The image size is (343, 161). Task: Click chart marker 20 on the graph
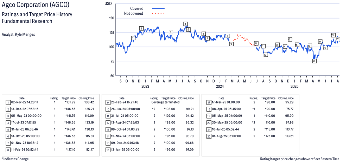pos(325,48)
